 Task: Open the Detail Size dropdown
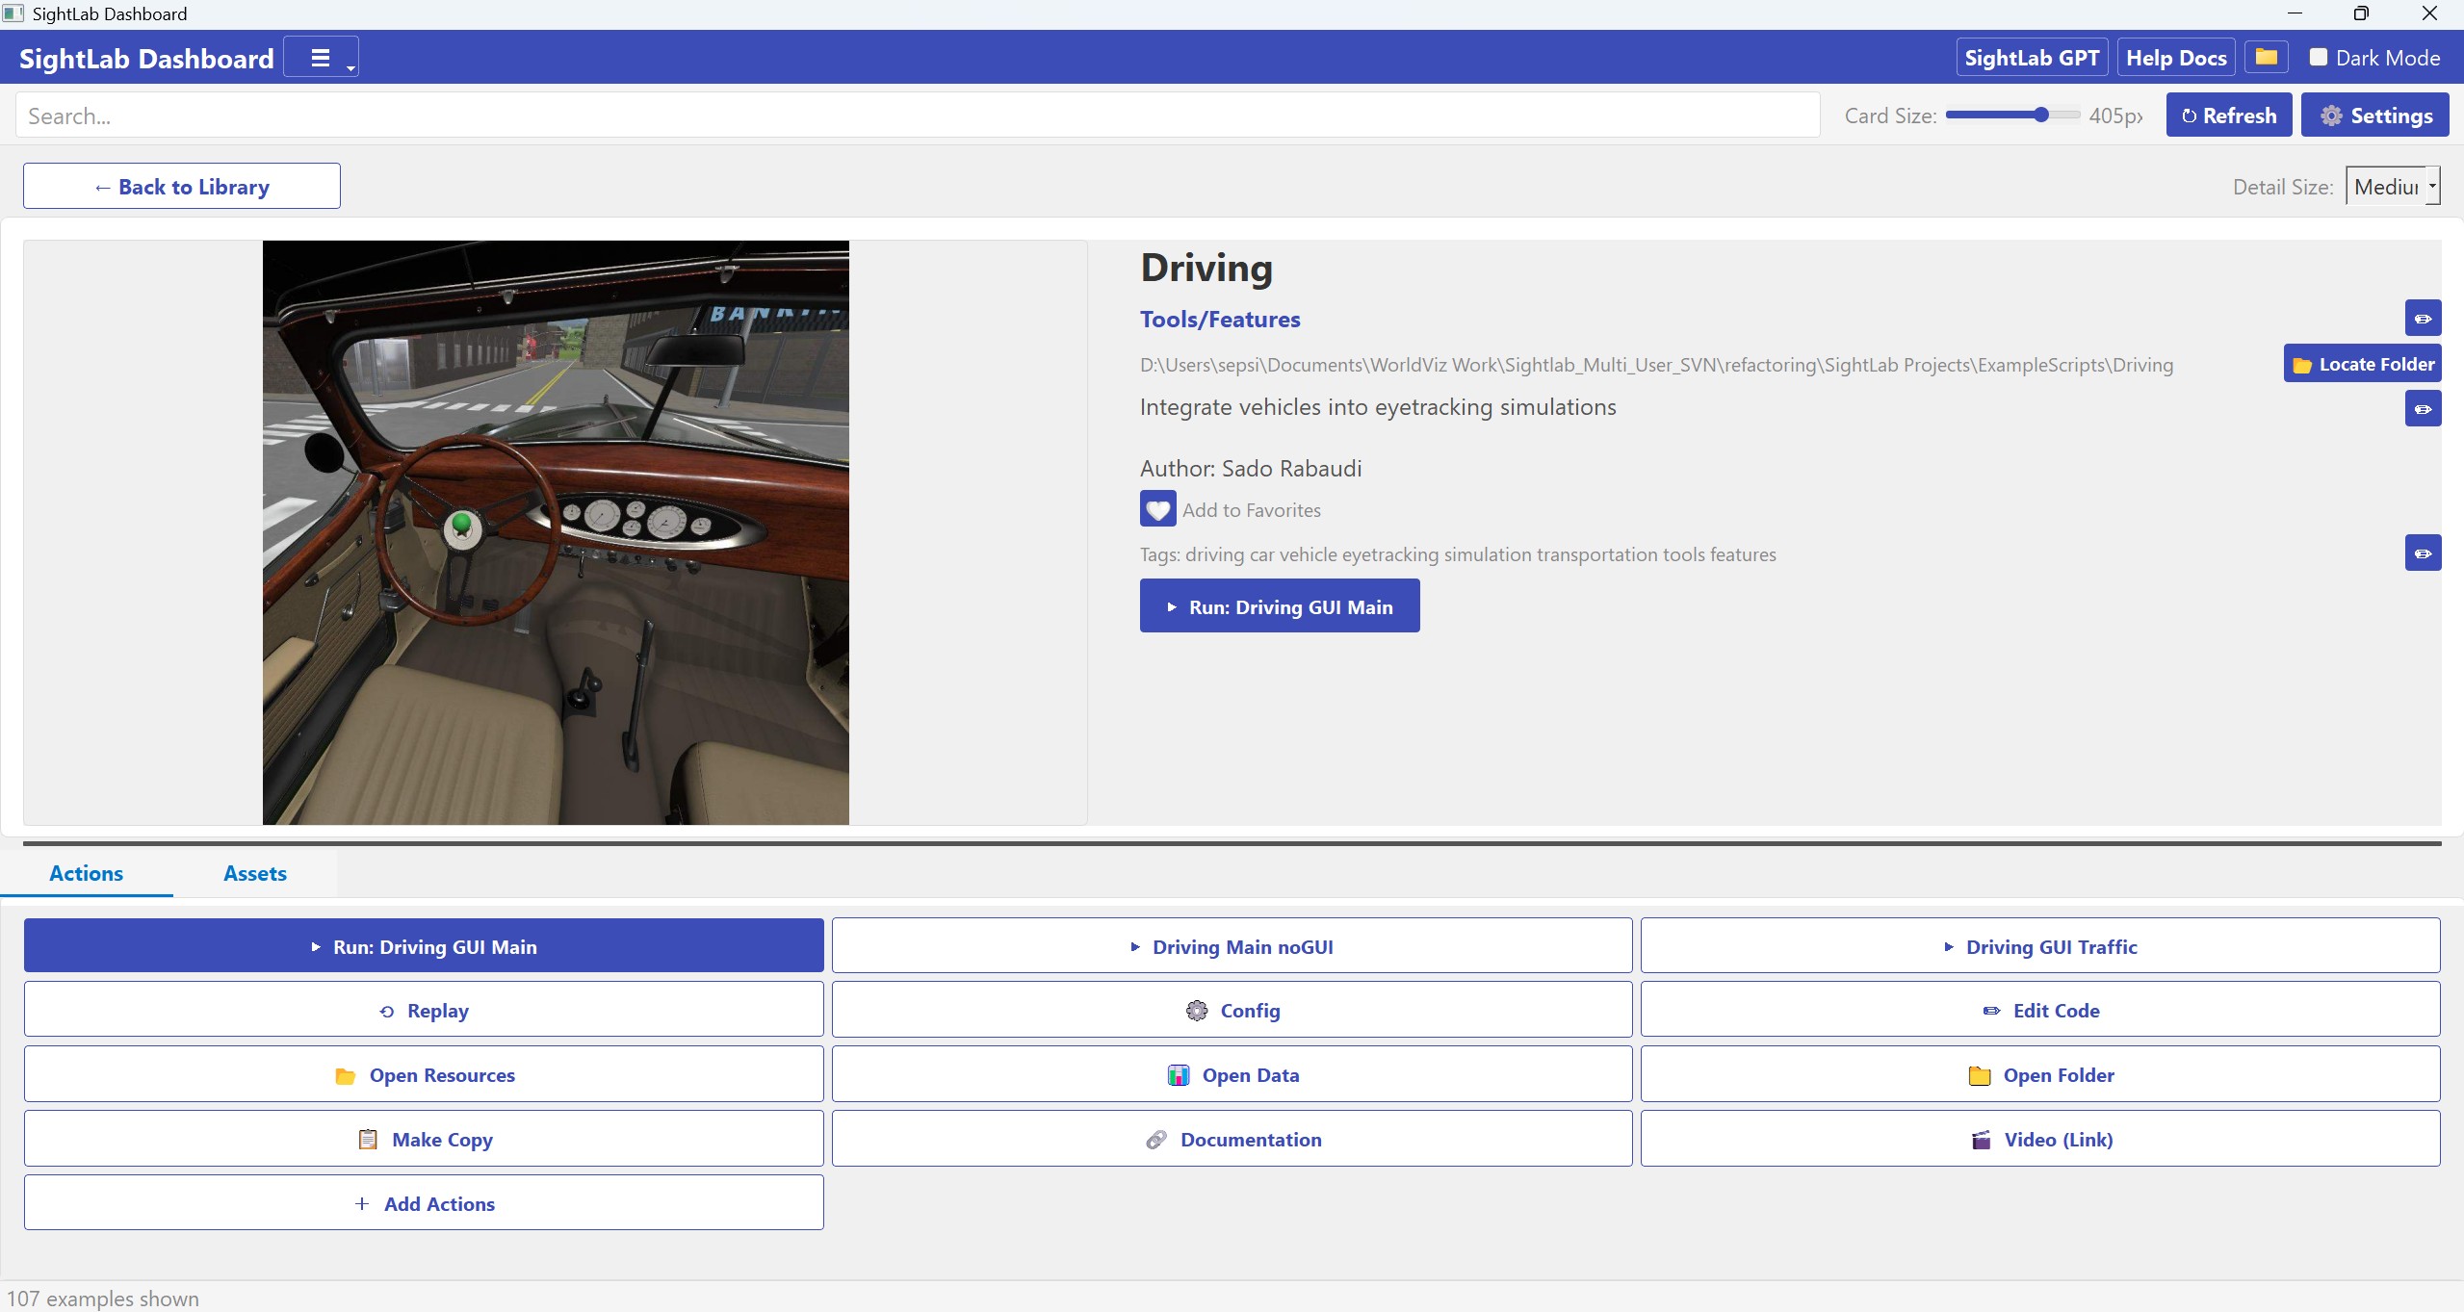click(x=2392, y=187)
